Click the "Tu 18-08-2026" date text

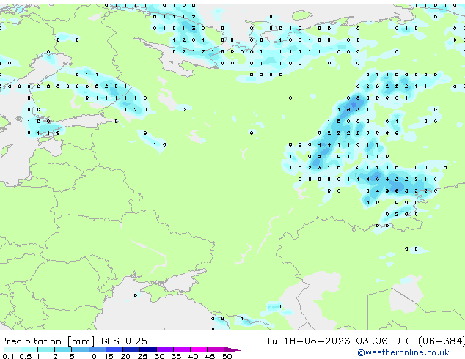click(x=308, y=341)
